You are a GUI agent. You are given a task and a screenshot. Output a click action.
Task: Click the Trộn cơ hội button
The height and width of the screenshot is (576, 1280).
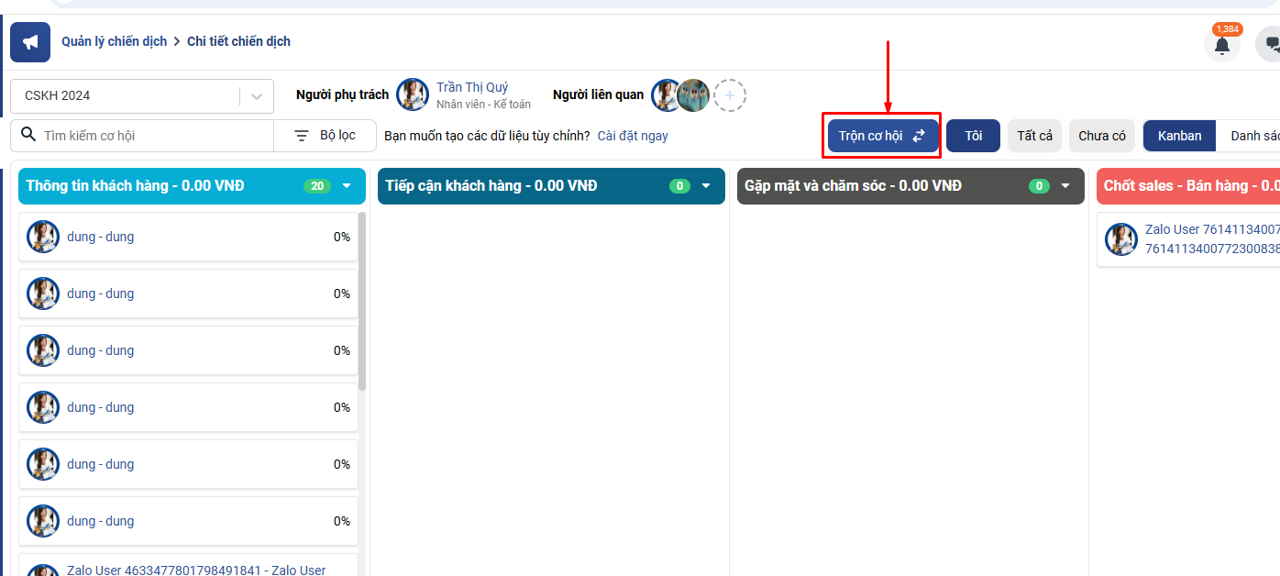tap(882, 136)
